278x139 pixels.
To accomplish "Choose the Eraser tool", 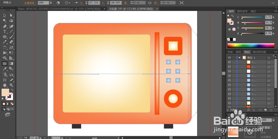I will (x=11, y=42).
